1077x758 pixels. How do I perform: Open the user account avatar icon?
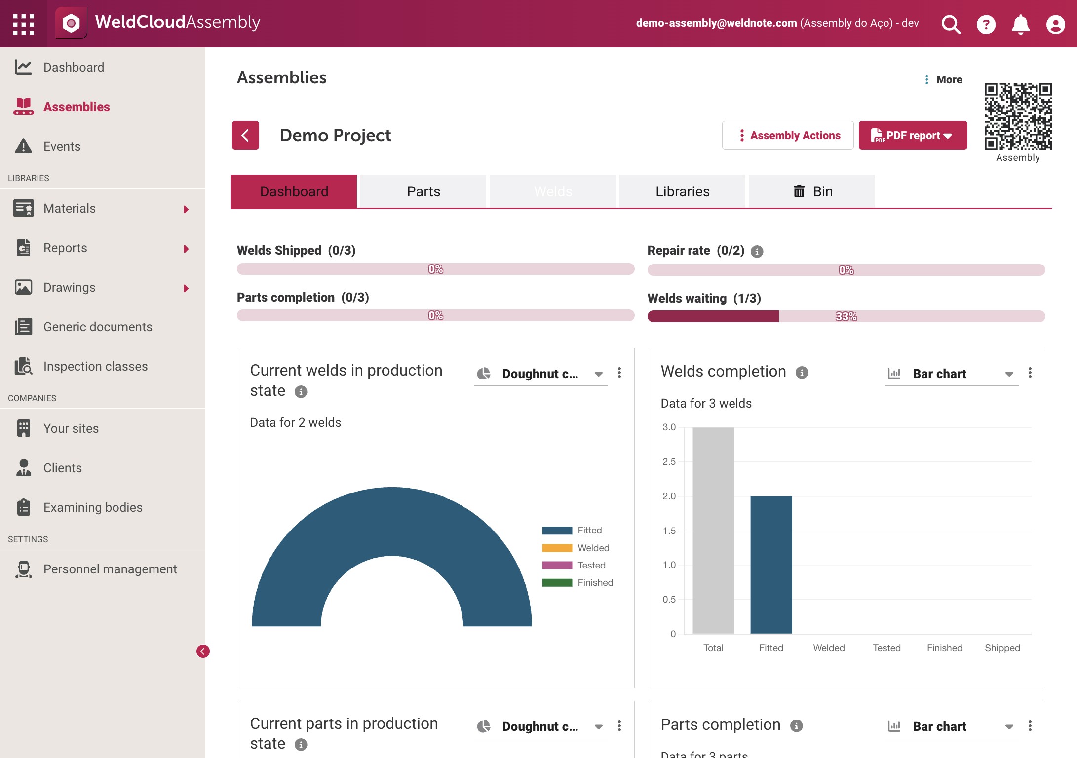(1055, 24)
